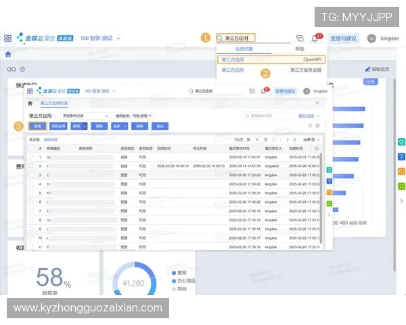Screen dimensions: 406x325
Task: Tick the checkbox for row 1
Action: point(31,157)
